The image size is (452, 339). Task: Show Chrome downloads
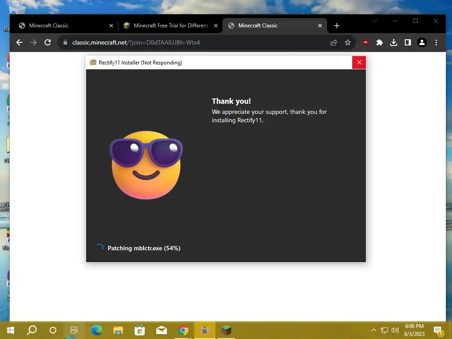coord(393,43)
